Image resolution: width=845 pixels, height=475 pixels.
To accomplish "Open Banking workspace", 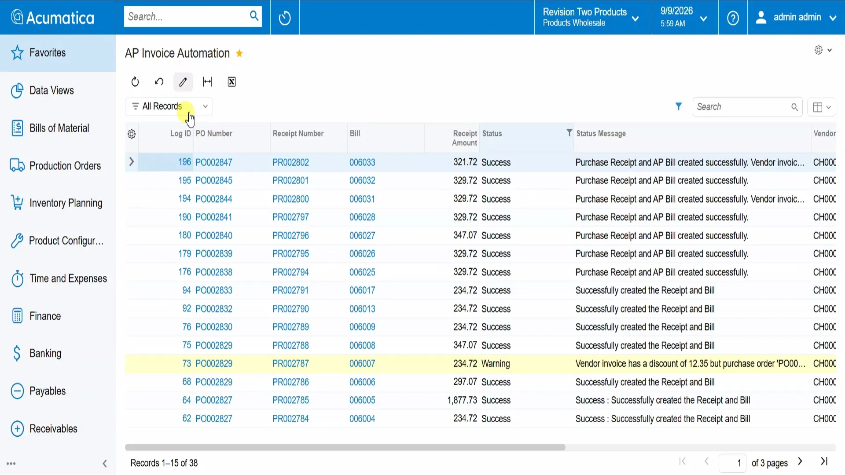I will [x=58, y=354].
